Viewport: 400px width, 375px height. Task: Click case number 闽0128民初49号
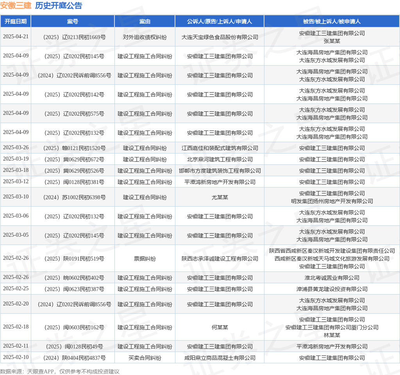75,346
